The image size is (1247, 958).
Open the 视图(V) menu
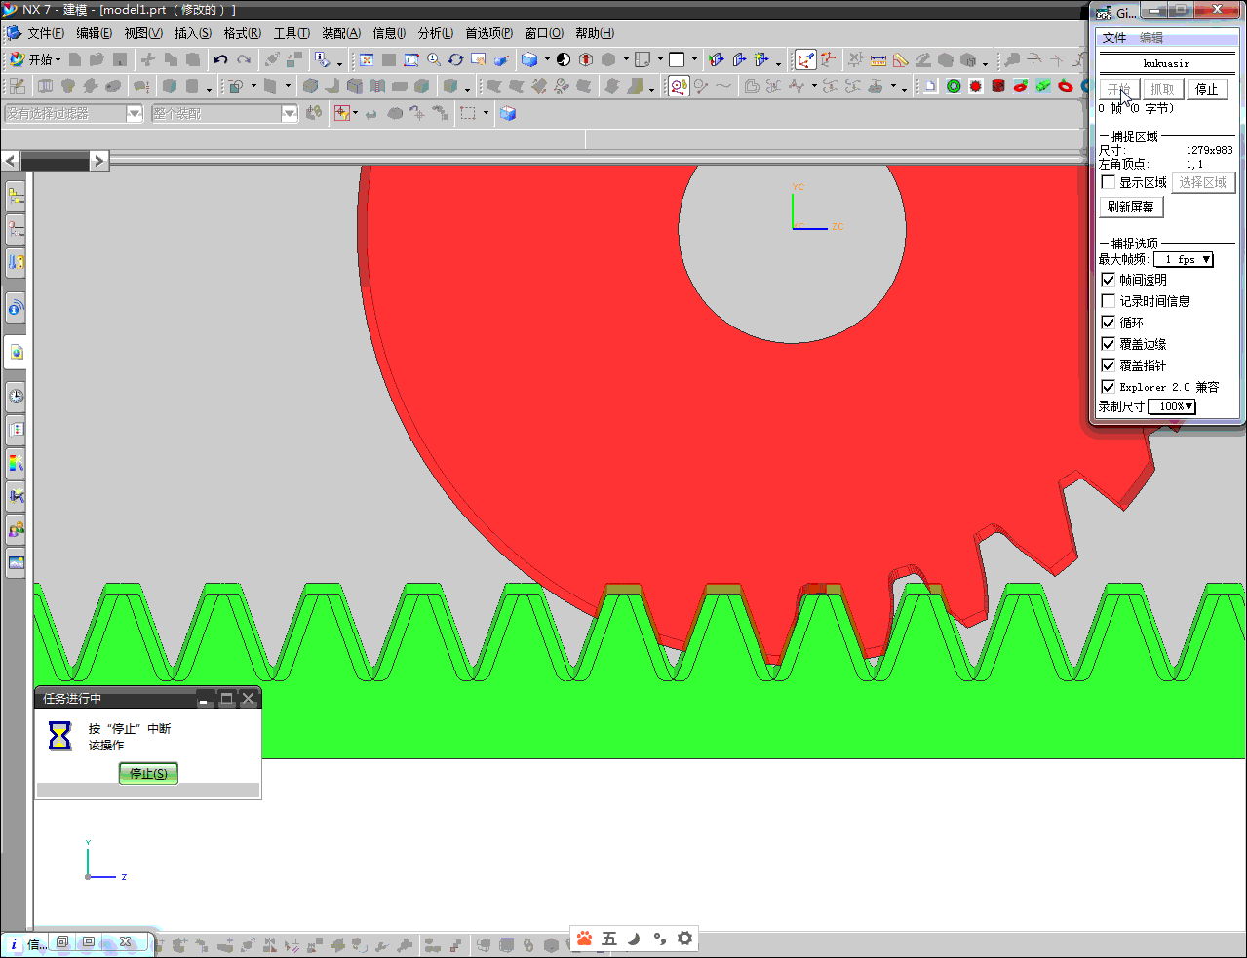pyautogui.click(x=143, y=33)
